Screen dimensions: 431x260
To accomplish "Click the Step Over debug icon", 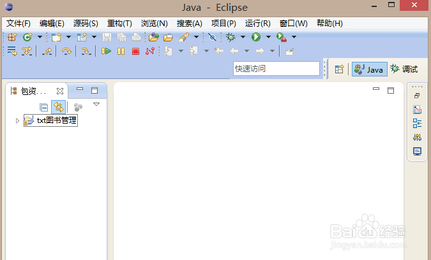I will click(x=66, y=51).
